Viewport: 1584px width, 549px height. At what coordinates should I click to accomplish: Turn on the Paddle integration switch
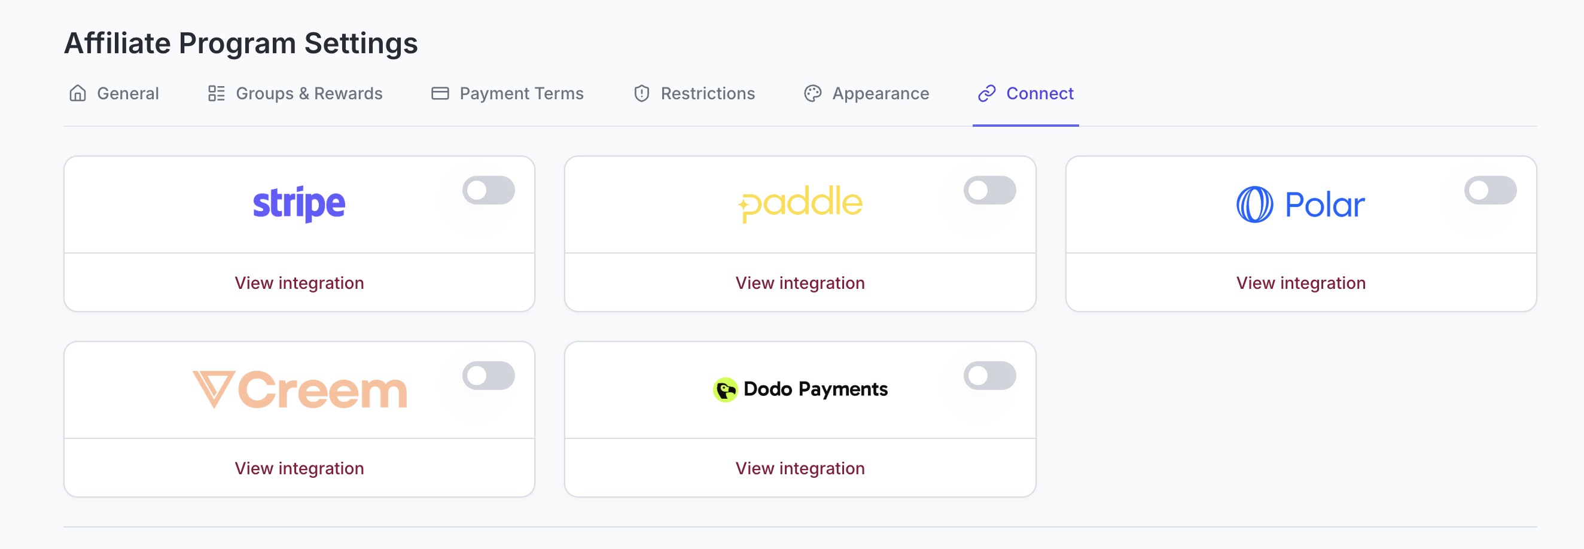[989, 191]
